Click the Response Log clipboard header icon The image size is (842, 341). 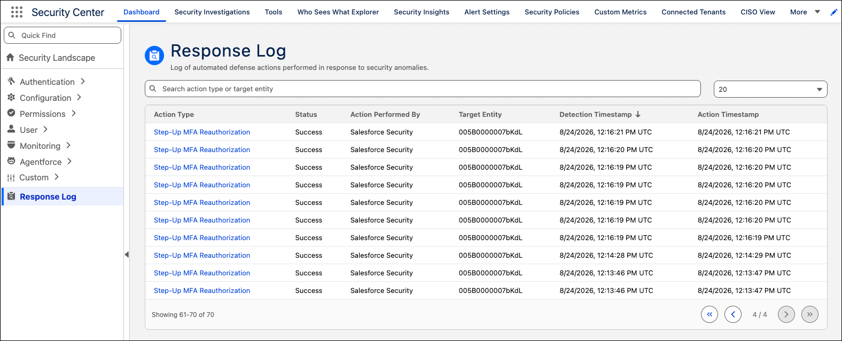pyautogui.click(x=154, y=55)
